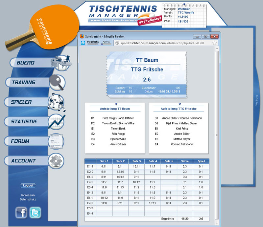Click the Firefox logo in title bar

pos(82,36)
